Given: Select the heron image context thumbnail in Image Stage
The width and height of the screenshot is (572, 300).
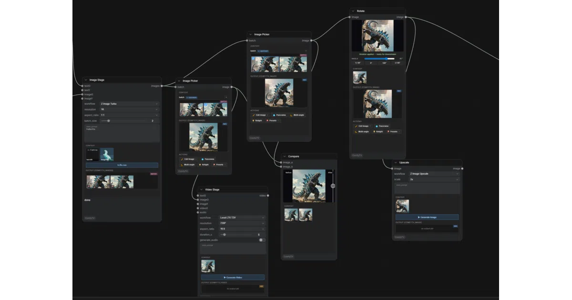Looking at the screenshot, I should (x=107, y=154).
